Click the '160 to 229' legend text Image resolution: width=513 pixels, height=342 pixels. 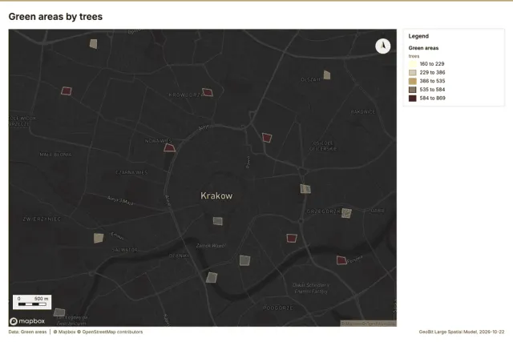[432, 64]
